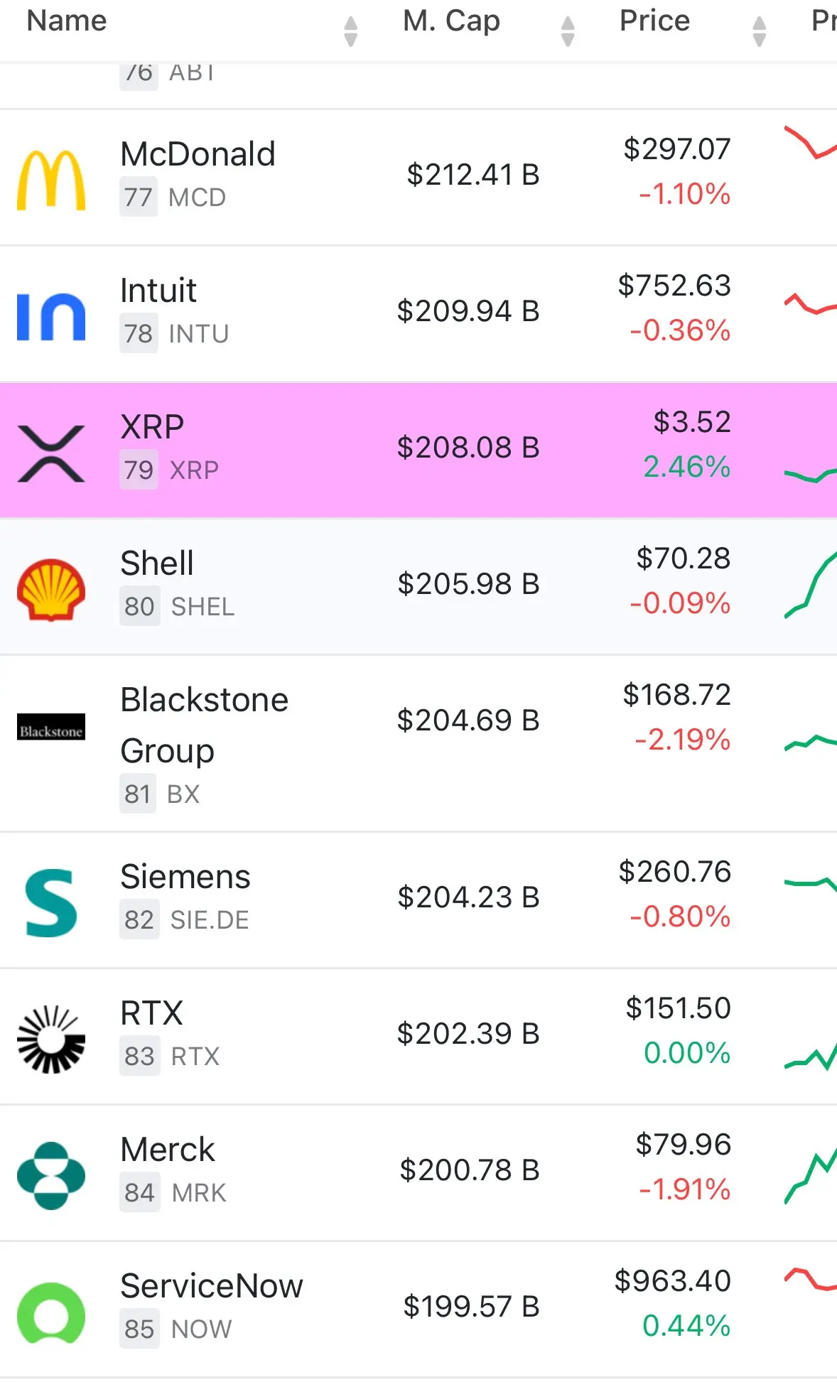Screen dimensions: 837x1382
Task: Open the Shell yellow shell logo
Action: 51,590
